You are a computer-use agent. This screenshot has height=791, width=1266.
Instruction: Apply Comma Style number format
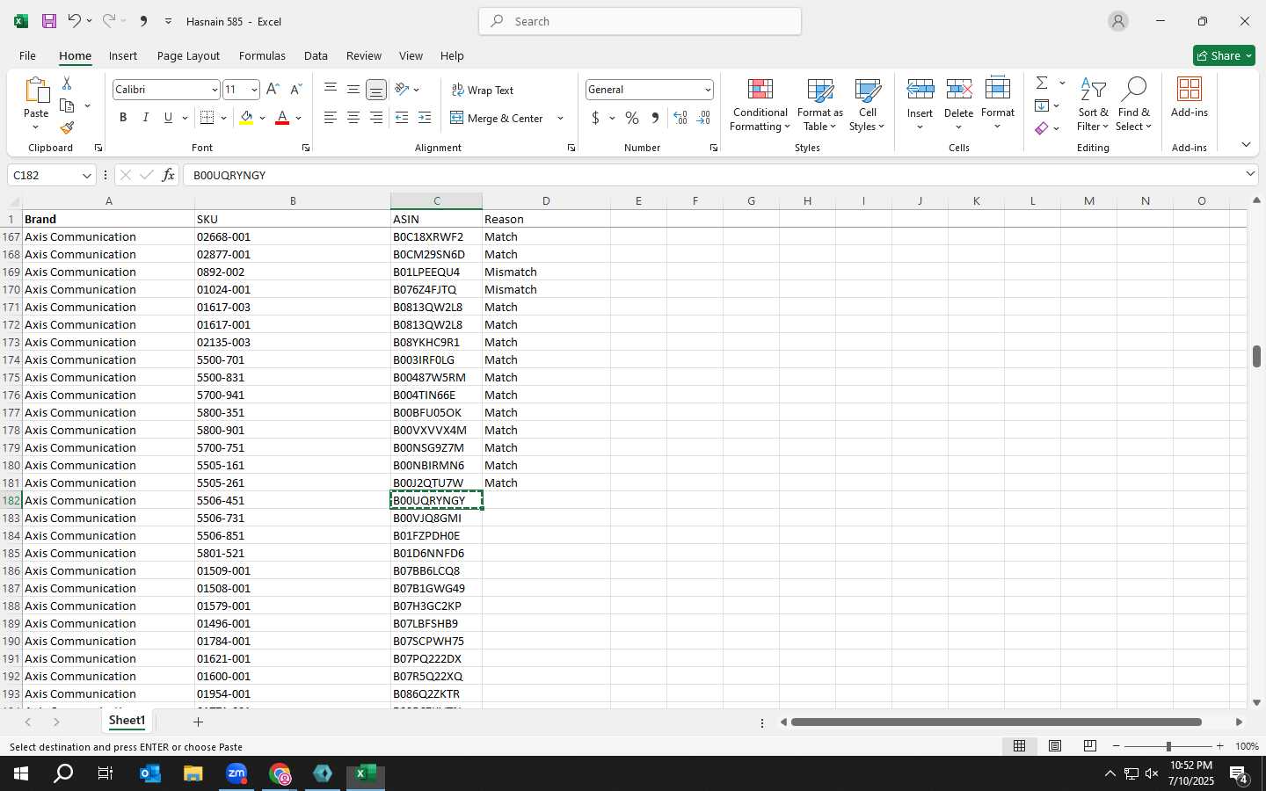(655, 118)
